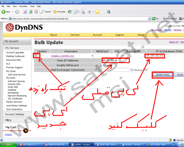Open Account Upgrades in sidebar

coord(15,53)
